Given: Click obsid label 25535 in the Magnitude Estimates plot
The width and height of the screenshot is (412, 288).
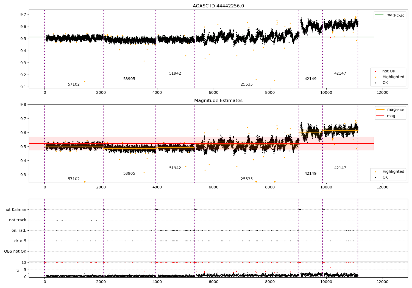Looking at the screenshot, I should [247, 179].
